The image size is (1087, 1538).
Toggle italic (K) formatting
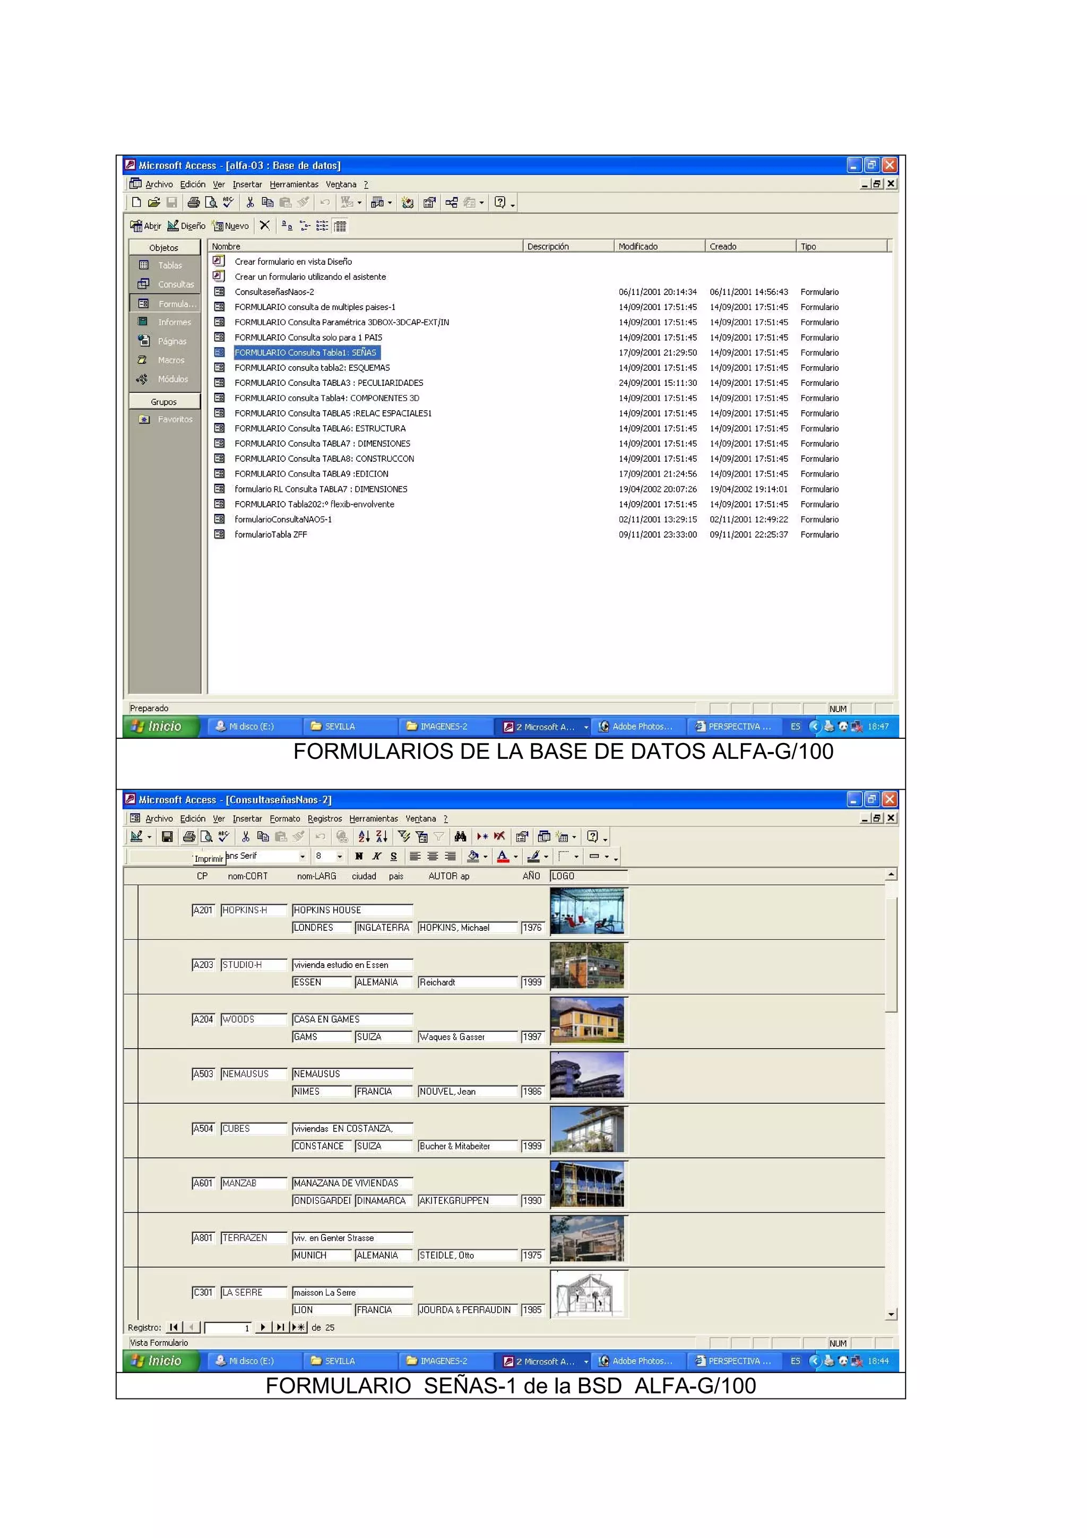376,856
